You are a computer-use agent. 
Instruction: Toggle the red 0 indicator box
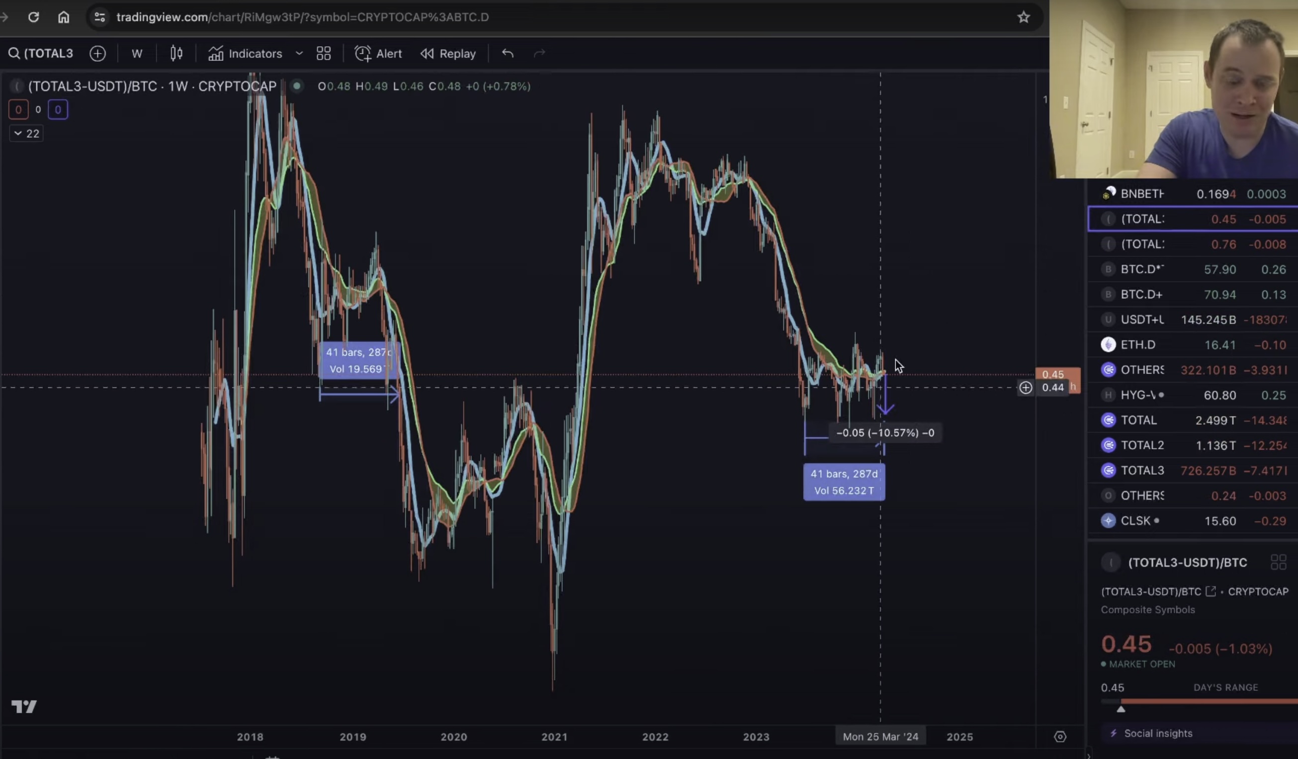pyautogui.click(x=18, y=110)
